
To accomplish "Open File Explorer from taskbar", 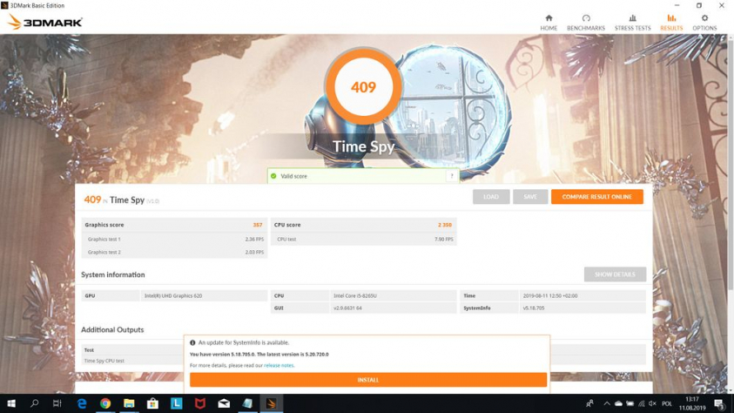I will click(x=129, y=403).
